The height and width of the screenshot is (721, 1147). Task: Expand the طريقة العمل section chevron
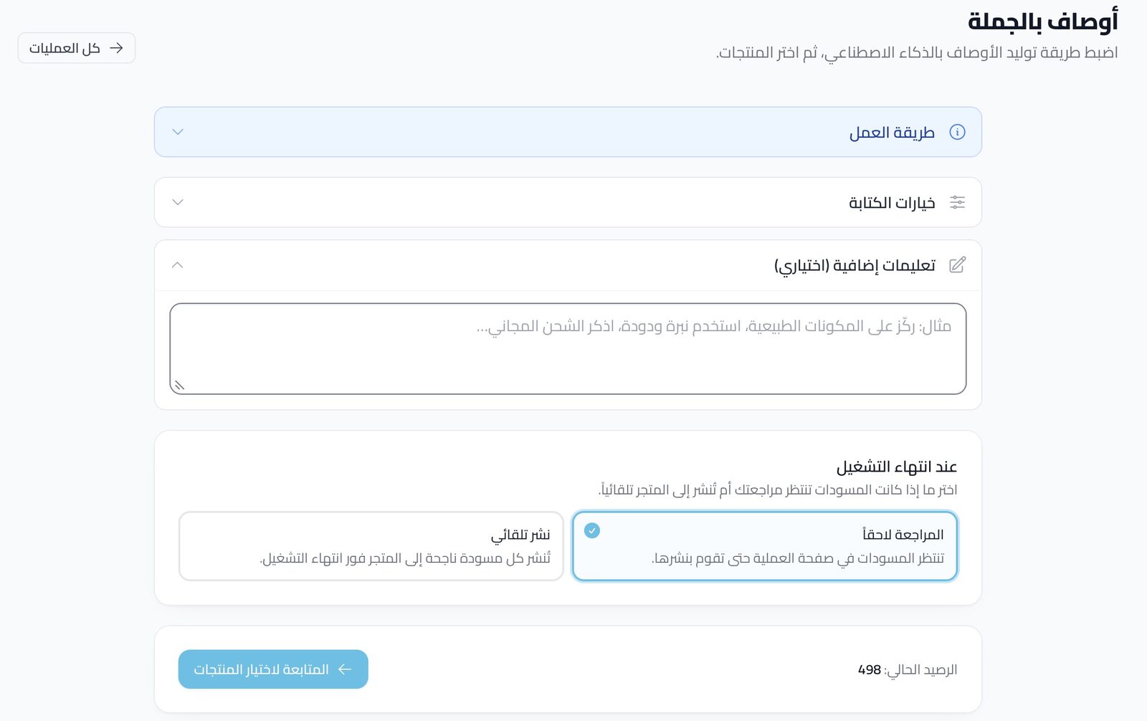(178, 132)
